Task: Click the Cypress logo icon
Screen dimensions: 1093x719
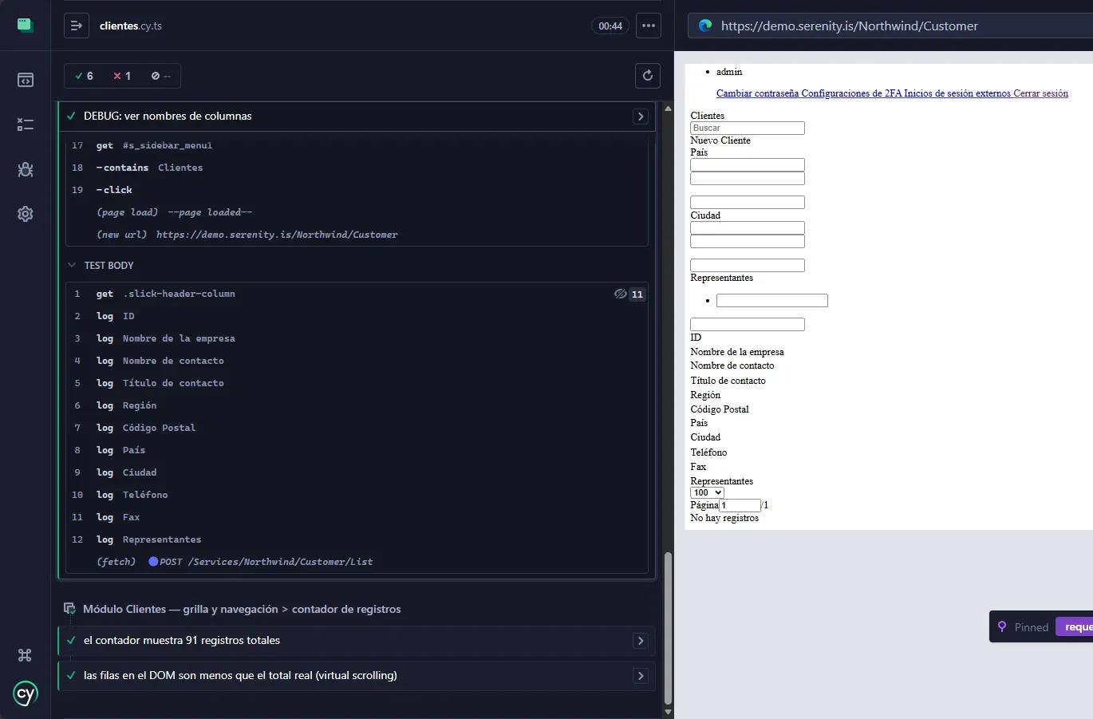Action: pyautogui.click(x=26, y=693)
